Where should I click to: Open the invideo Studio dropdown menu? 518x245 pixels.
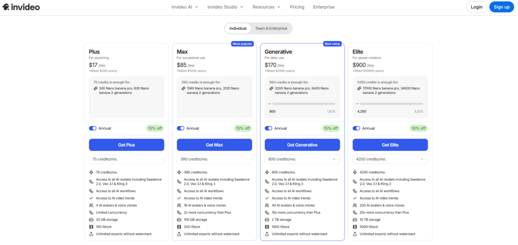click(x=225, y=7)
